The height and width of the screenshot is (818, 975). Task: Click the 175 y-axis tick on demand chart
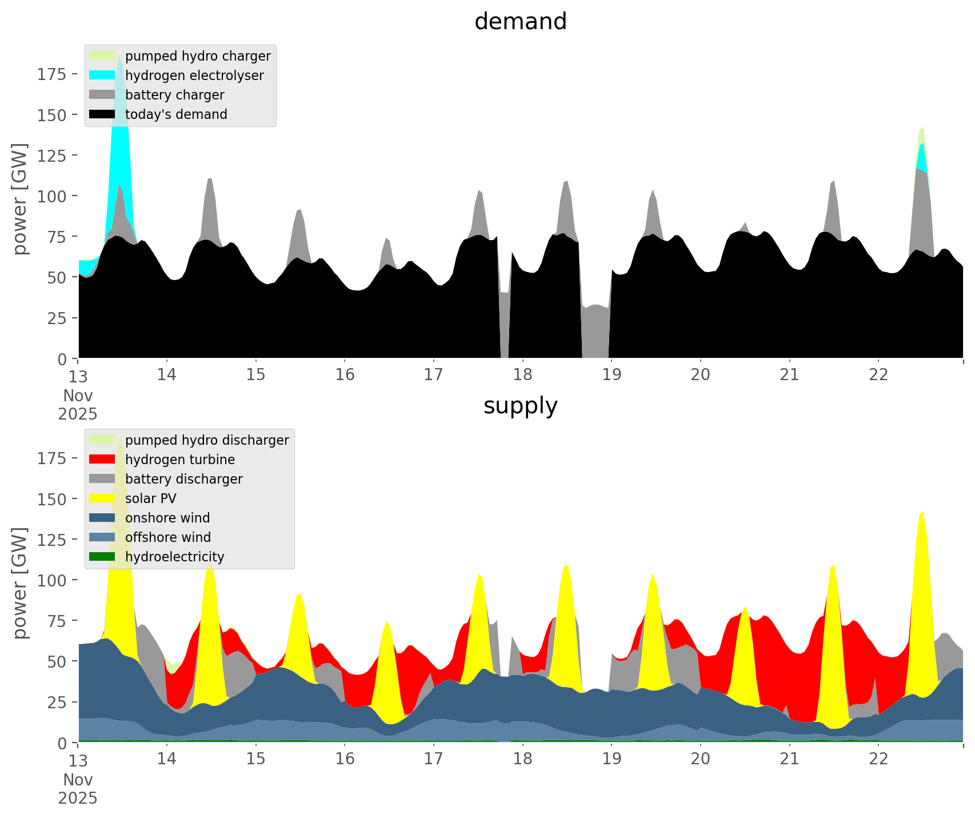coord(51,74)
